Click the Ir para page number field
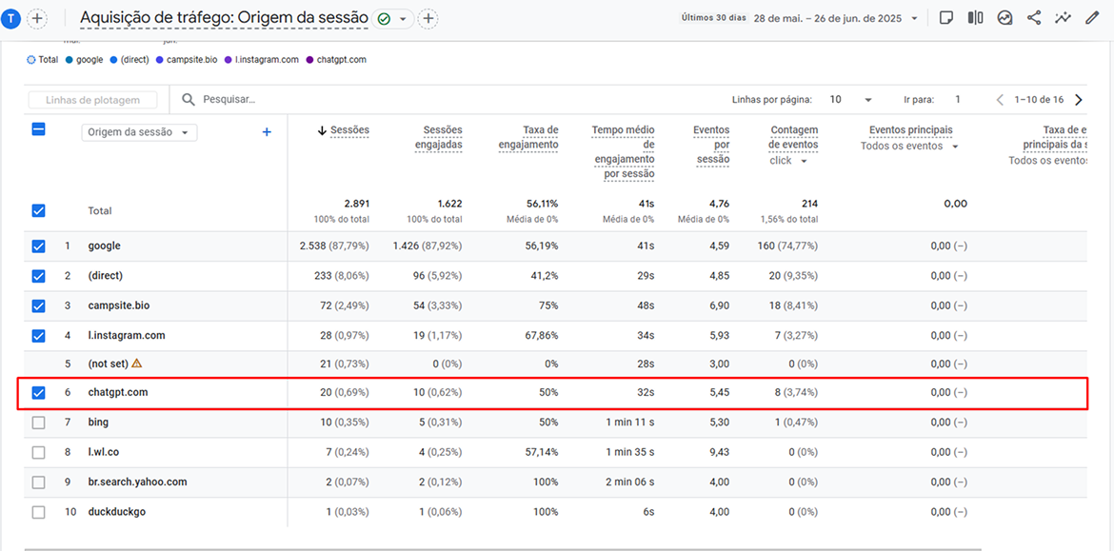Viewport: 1114px width, 551px height. point(958,99)
